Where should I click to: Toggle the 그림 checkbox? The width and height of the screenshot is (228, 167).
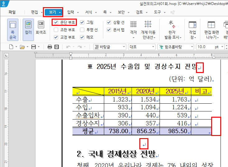pyautogui.click(x=82, y=22)
